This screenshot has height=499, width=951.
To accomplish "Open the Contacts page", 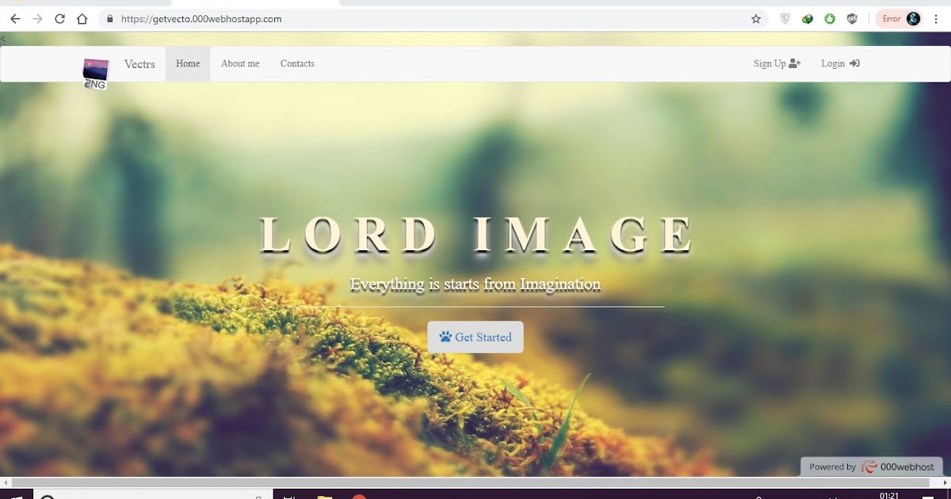I will click(x=297, y=63).
